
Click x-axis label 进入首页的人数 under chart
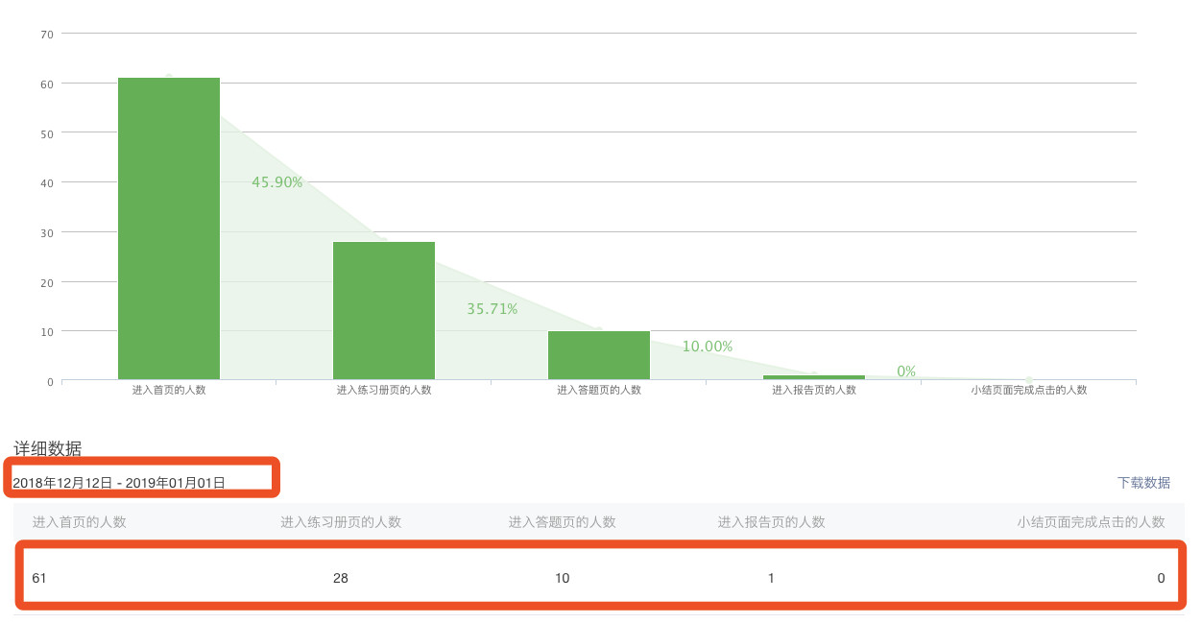coord(169,391)
